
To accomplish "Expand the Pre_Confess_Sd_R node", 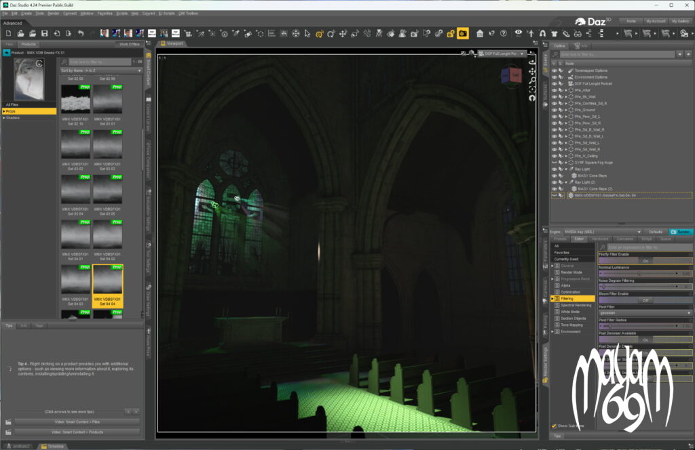I will (x=567, y=104).
